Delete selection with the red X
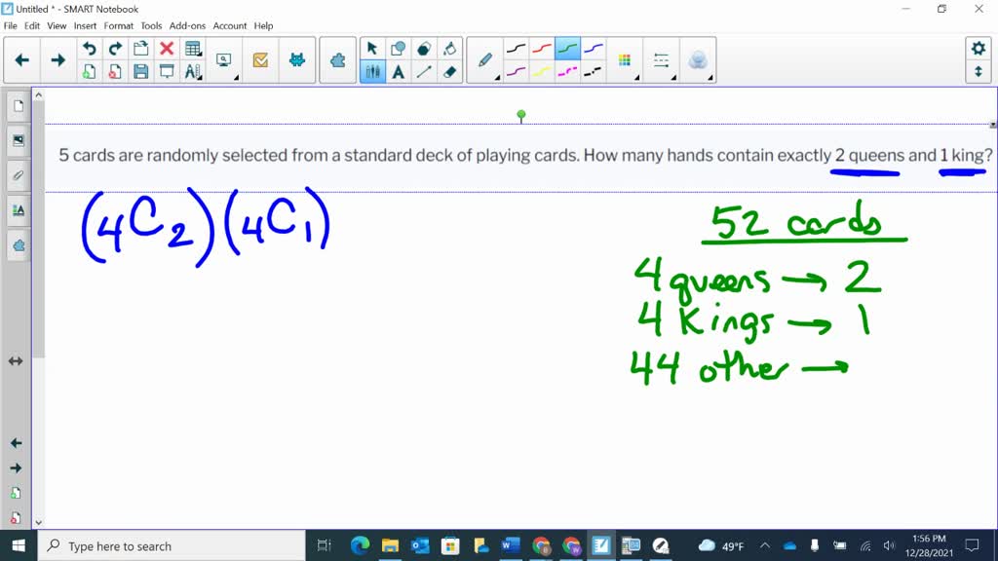Screen dimensions: 998x561 coord(167,49)
